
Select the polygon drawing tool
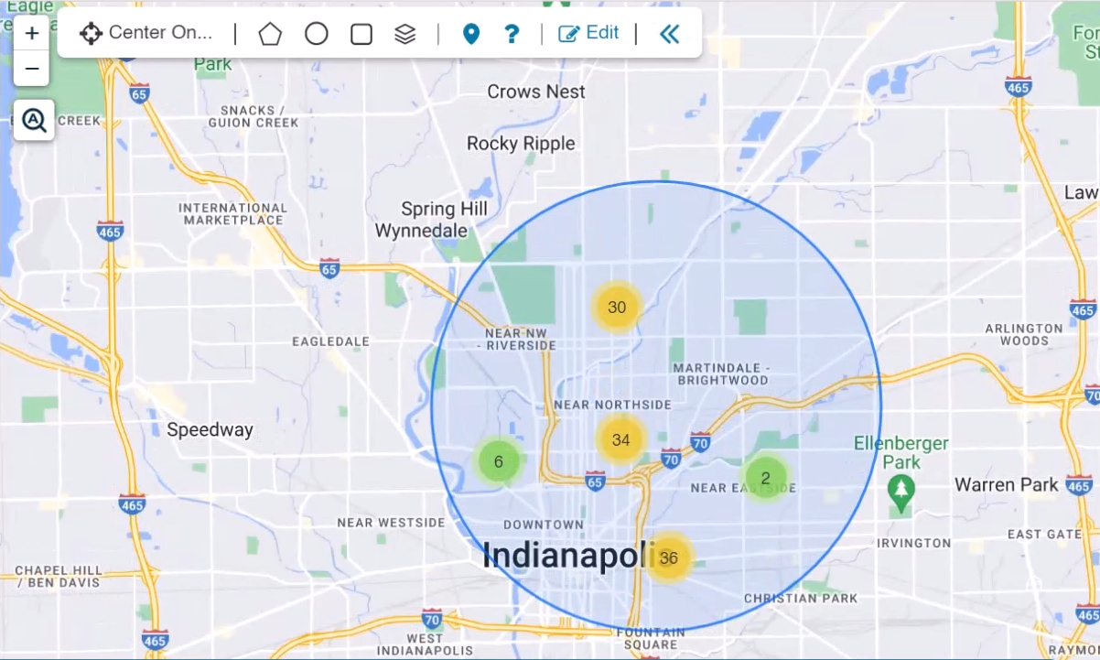point(269,34)
